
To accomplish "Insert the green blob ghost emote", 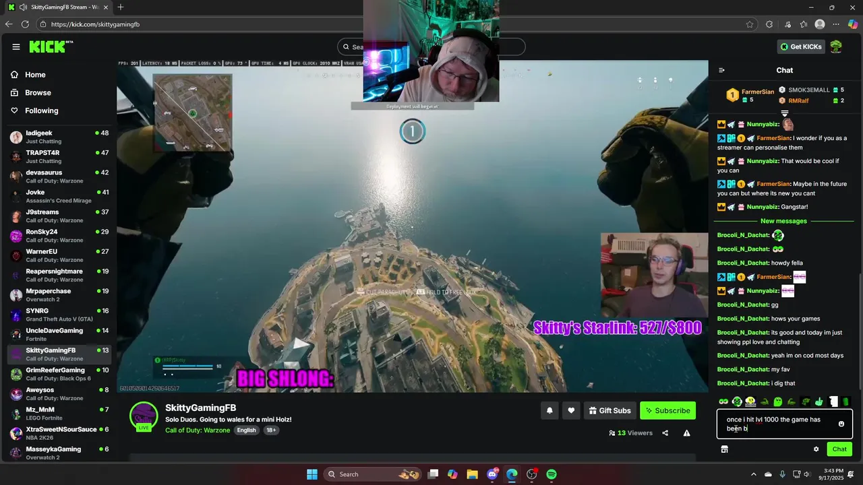I will [777, 401].
